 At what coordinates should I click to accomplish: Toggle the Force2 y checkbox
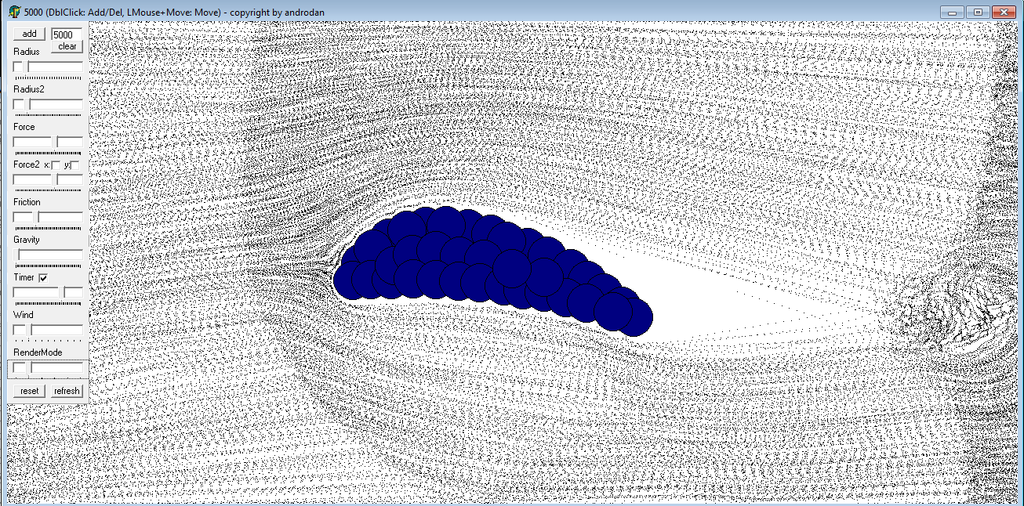click(x=75, y=165)
